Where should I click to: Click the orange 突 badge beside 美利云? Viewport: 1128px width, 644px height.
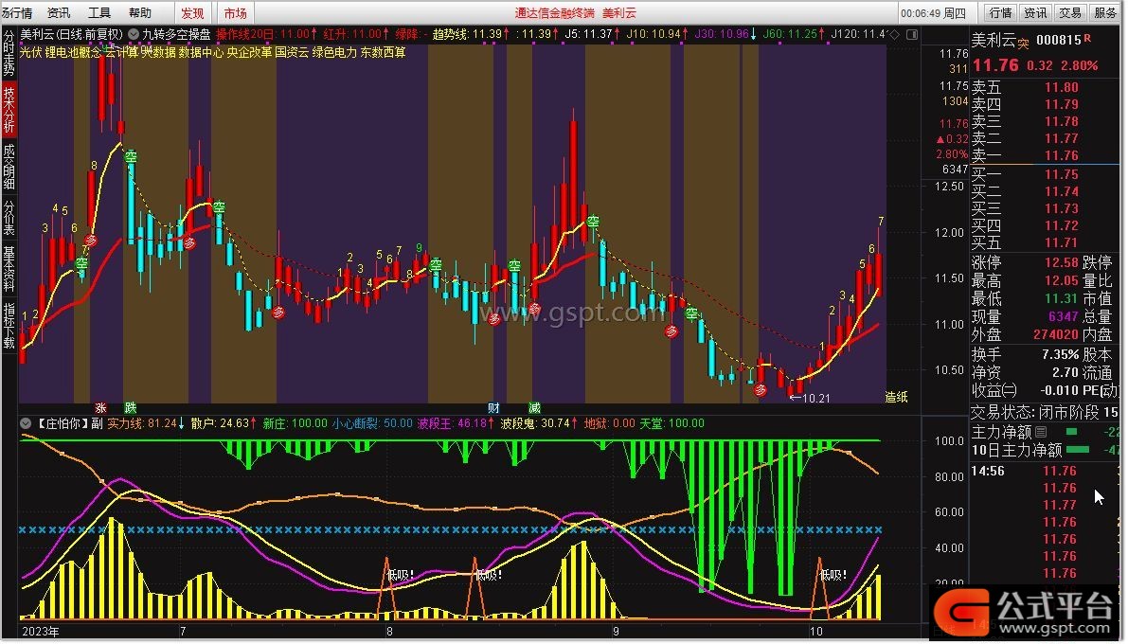point(1023,45)
